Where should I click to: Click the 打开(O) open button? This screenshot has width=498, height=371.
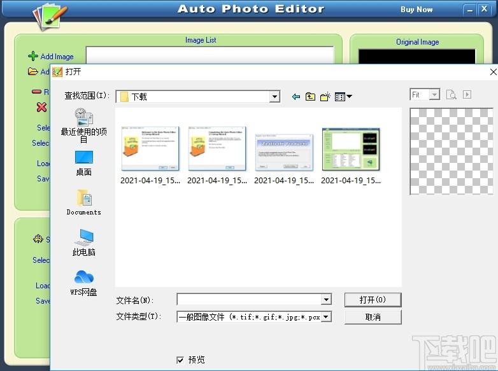tap(373, 300)
